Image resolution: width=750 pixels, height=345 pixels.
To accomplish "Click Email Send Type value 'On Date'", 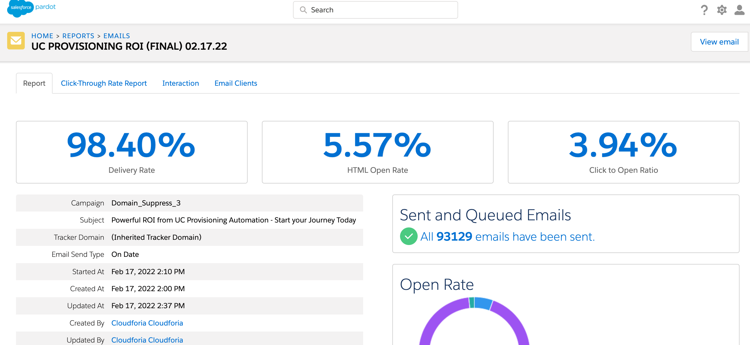I will coord(125,254).
